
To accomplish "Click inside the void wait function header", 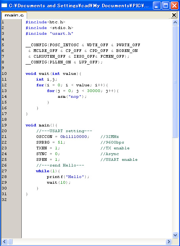I will click(x=53, y=74).
